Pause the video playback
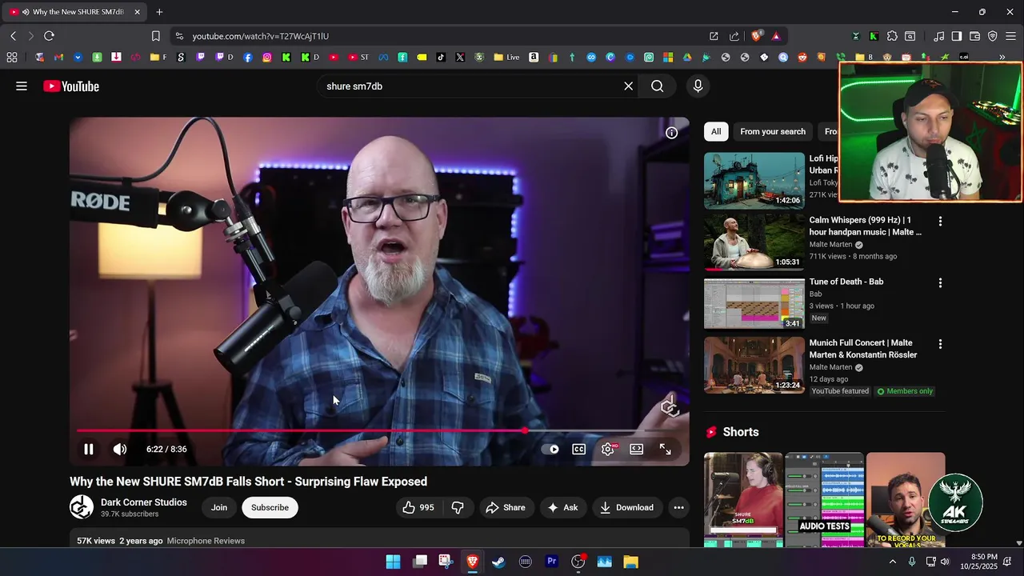The height and width of the screenshot is (576, 1024). click(x=89, y=450)
